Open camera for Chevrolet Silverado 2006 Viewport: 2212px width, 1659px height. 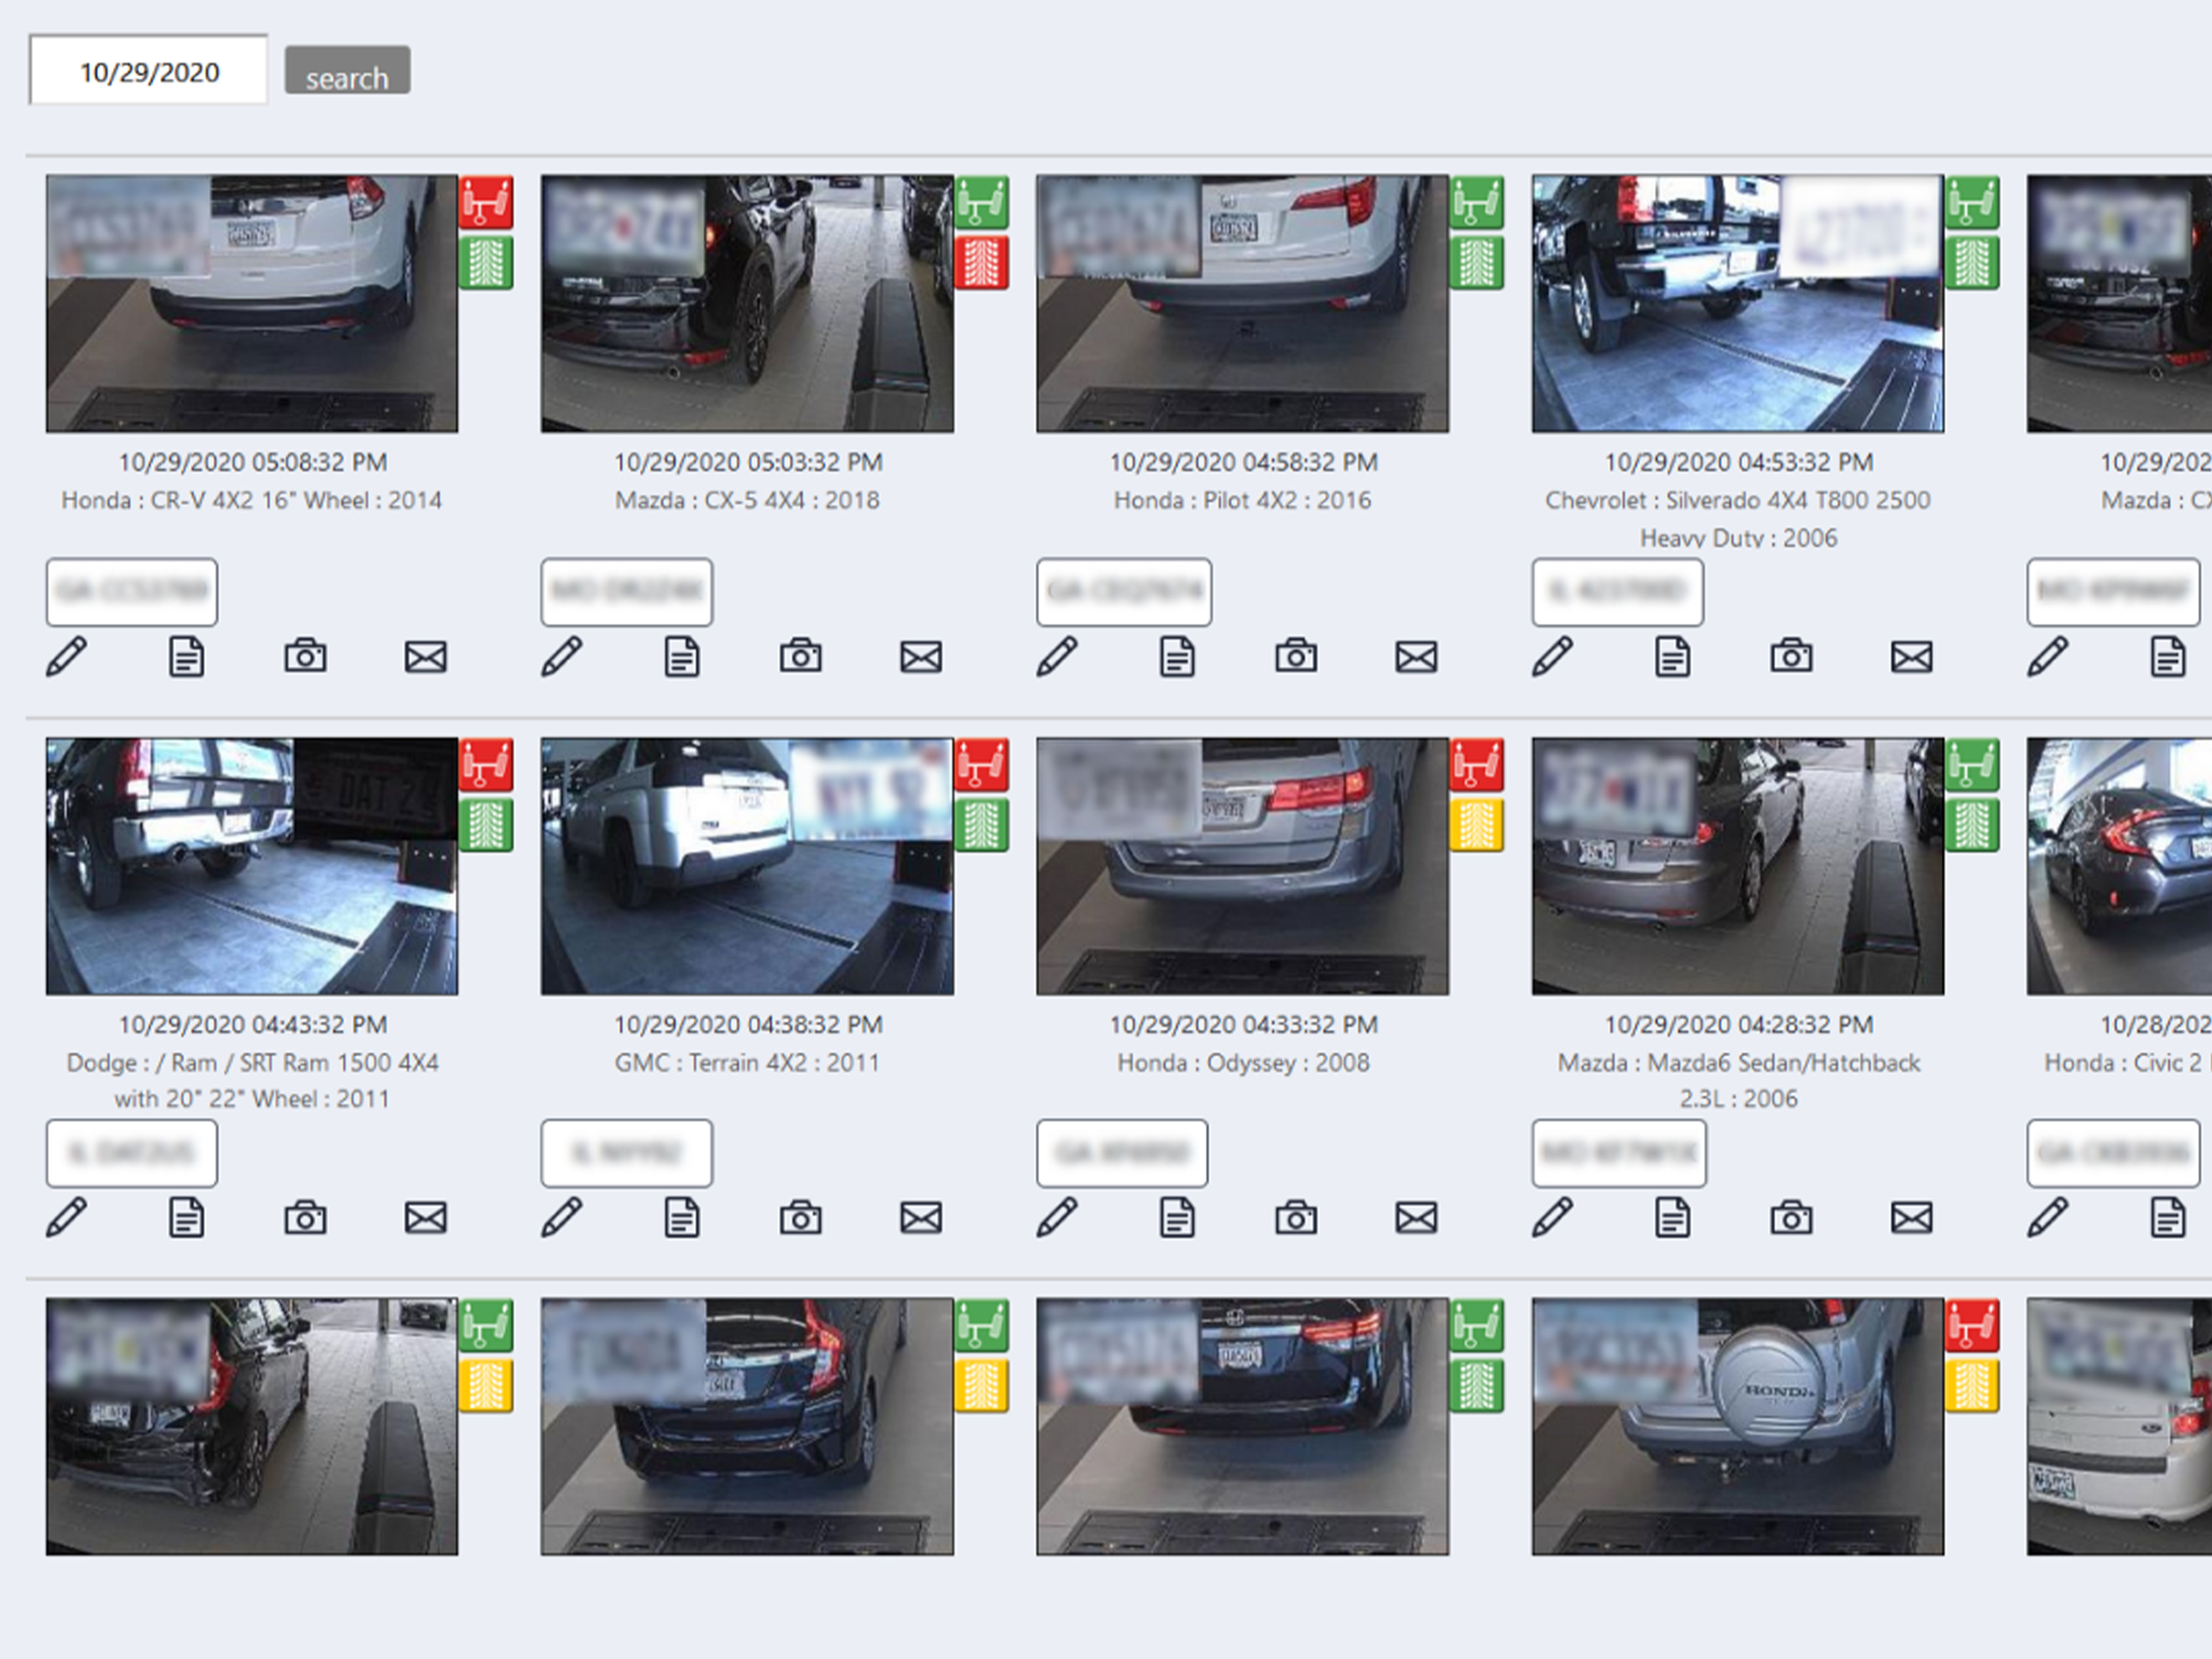point(1792,656)
